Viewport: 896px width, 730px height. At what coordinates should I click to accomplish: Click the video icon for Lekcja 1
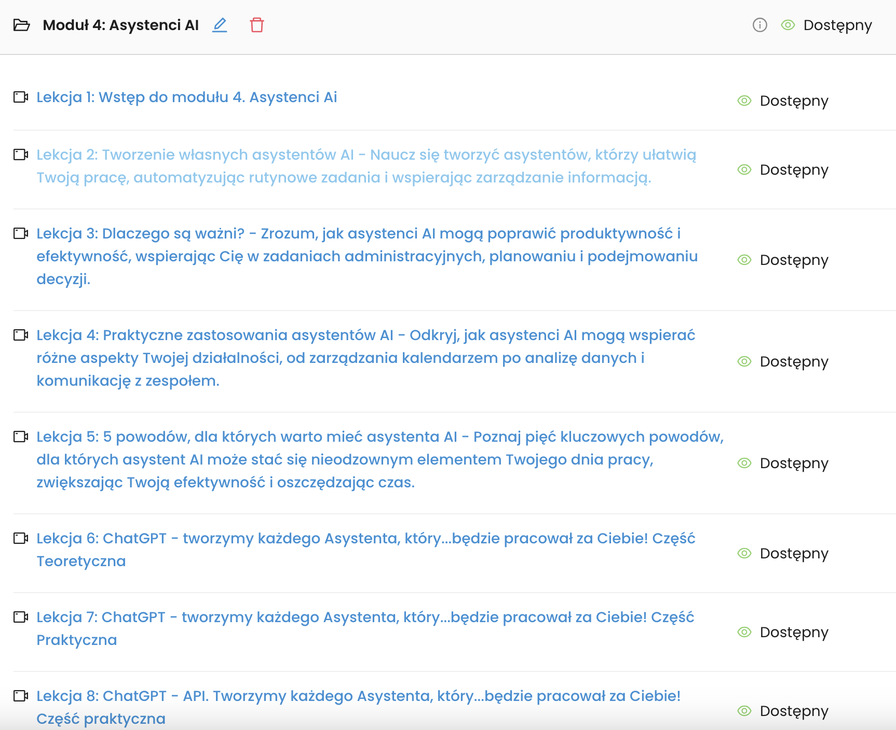(x=21, y=97)
